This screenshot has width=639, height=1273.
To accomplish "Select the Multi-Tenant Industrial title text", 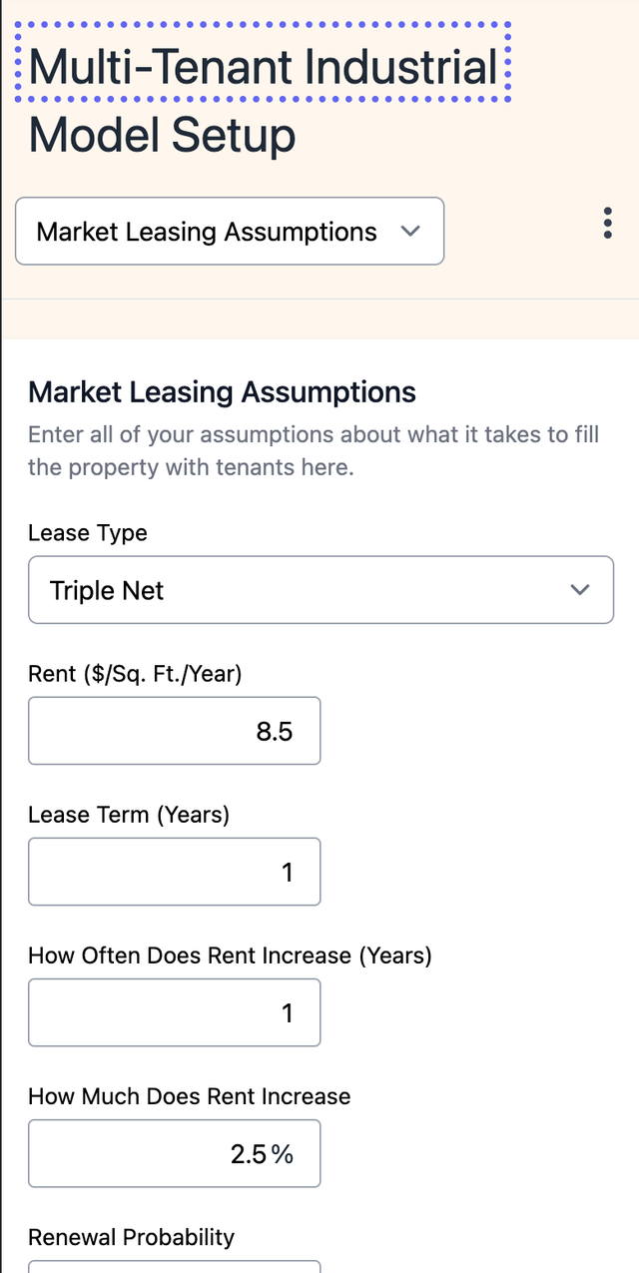I will [264, 67].
